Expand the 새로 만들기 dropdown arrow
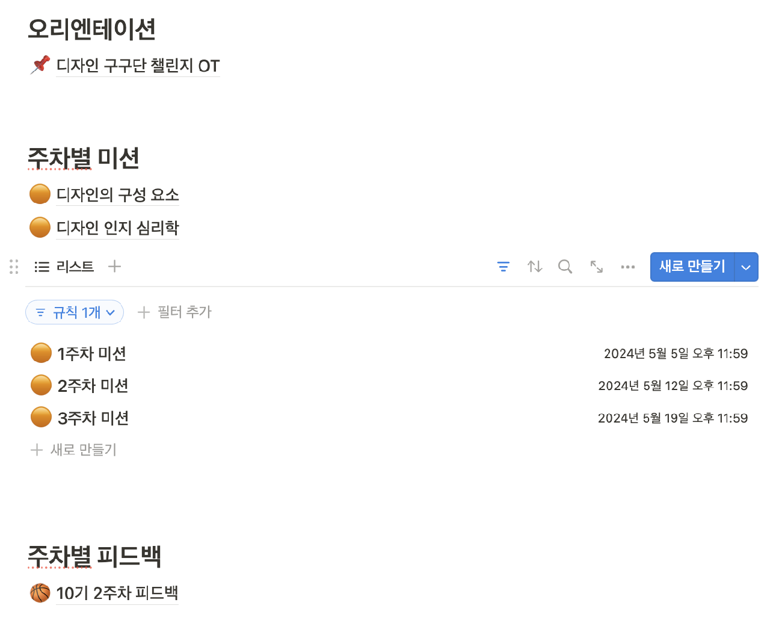782x626 pixels. (x=746, y=267)
